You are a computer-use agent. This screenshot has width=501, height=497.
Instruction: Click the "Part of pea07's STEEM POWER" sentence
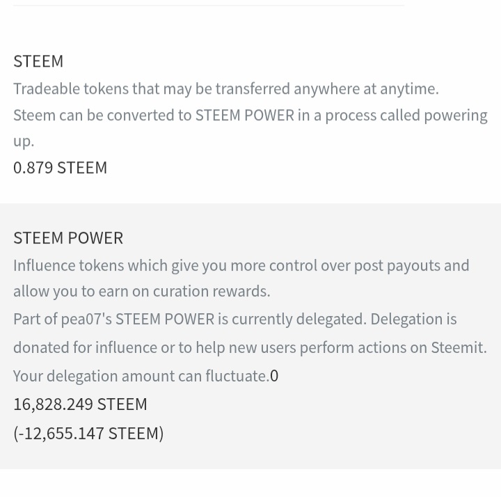point(235,319)
